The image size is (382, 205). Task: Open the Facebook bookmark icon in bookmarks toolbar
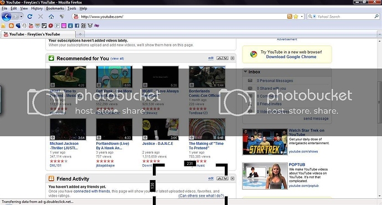[x=77, y=25]
